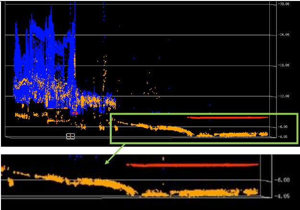Image resolution: width=300 pixels, height=210 pixels.
Task: Click the -30.00 elevation axis label
Action: click(x=284, y=4)
